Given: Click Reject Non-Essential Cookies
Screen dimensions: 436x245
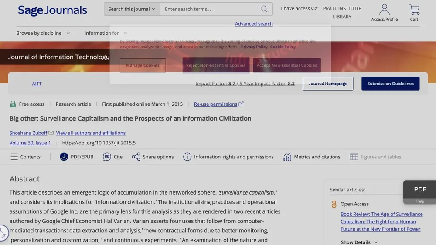Looking at the screenshot, I should click(x=216, y=65).
